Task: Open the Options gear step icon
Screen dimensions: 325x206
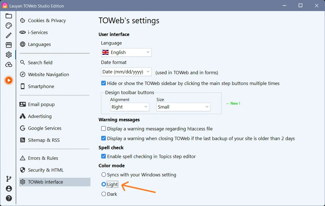Action: pos(9,55)
